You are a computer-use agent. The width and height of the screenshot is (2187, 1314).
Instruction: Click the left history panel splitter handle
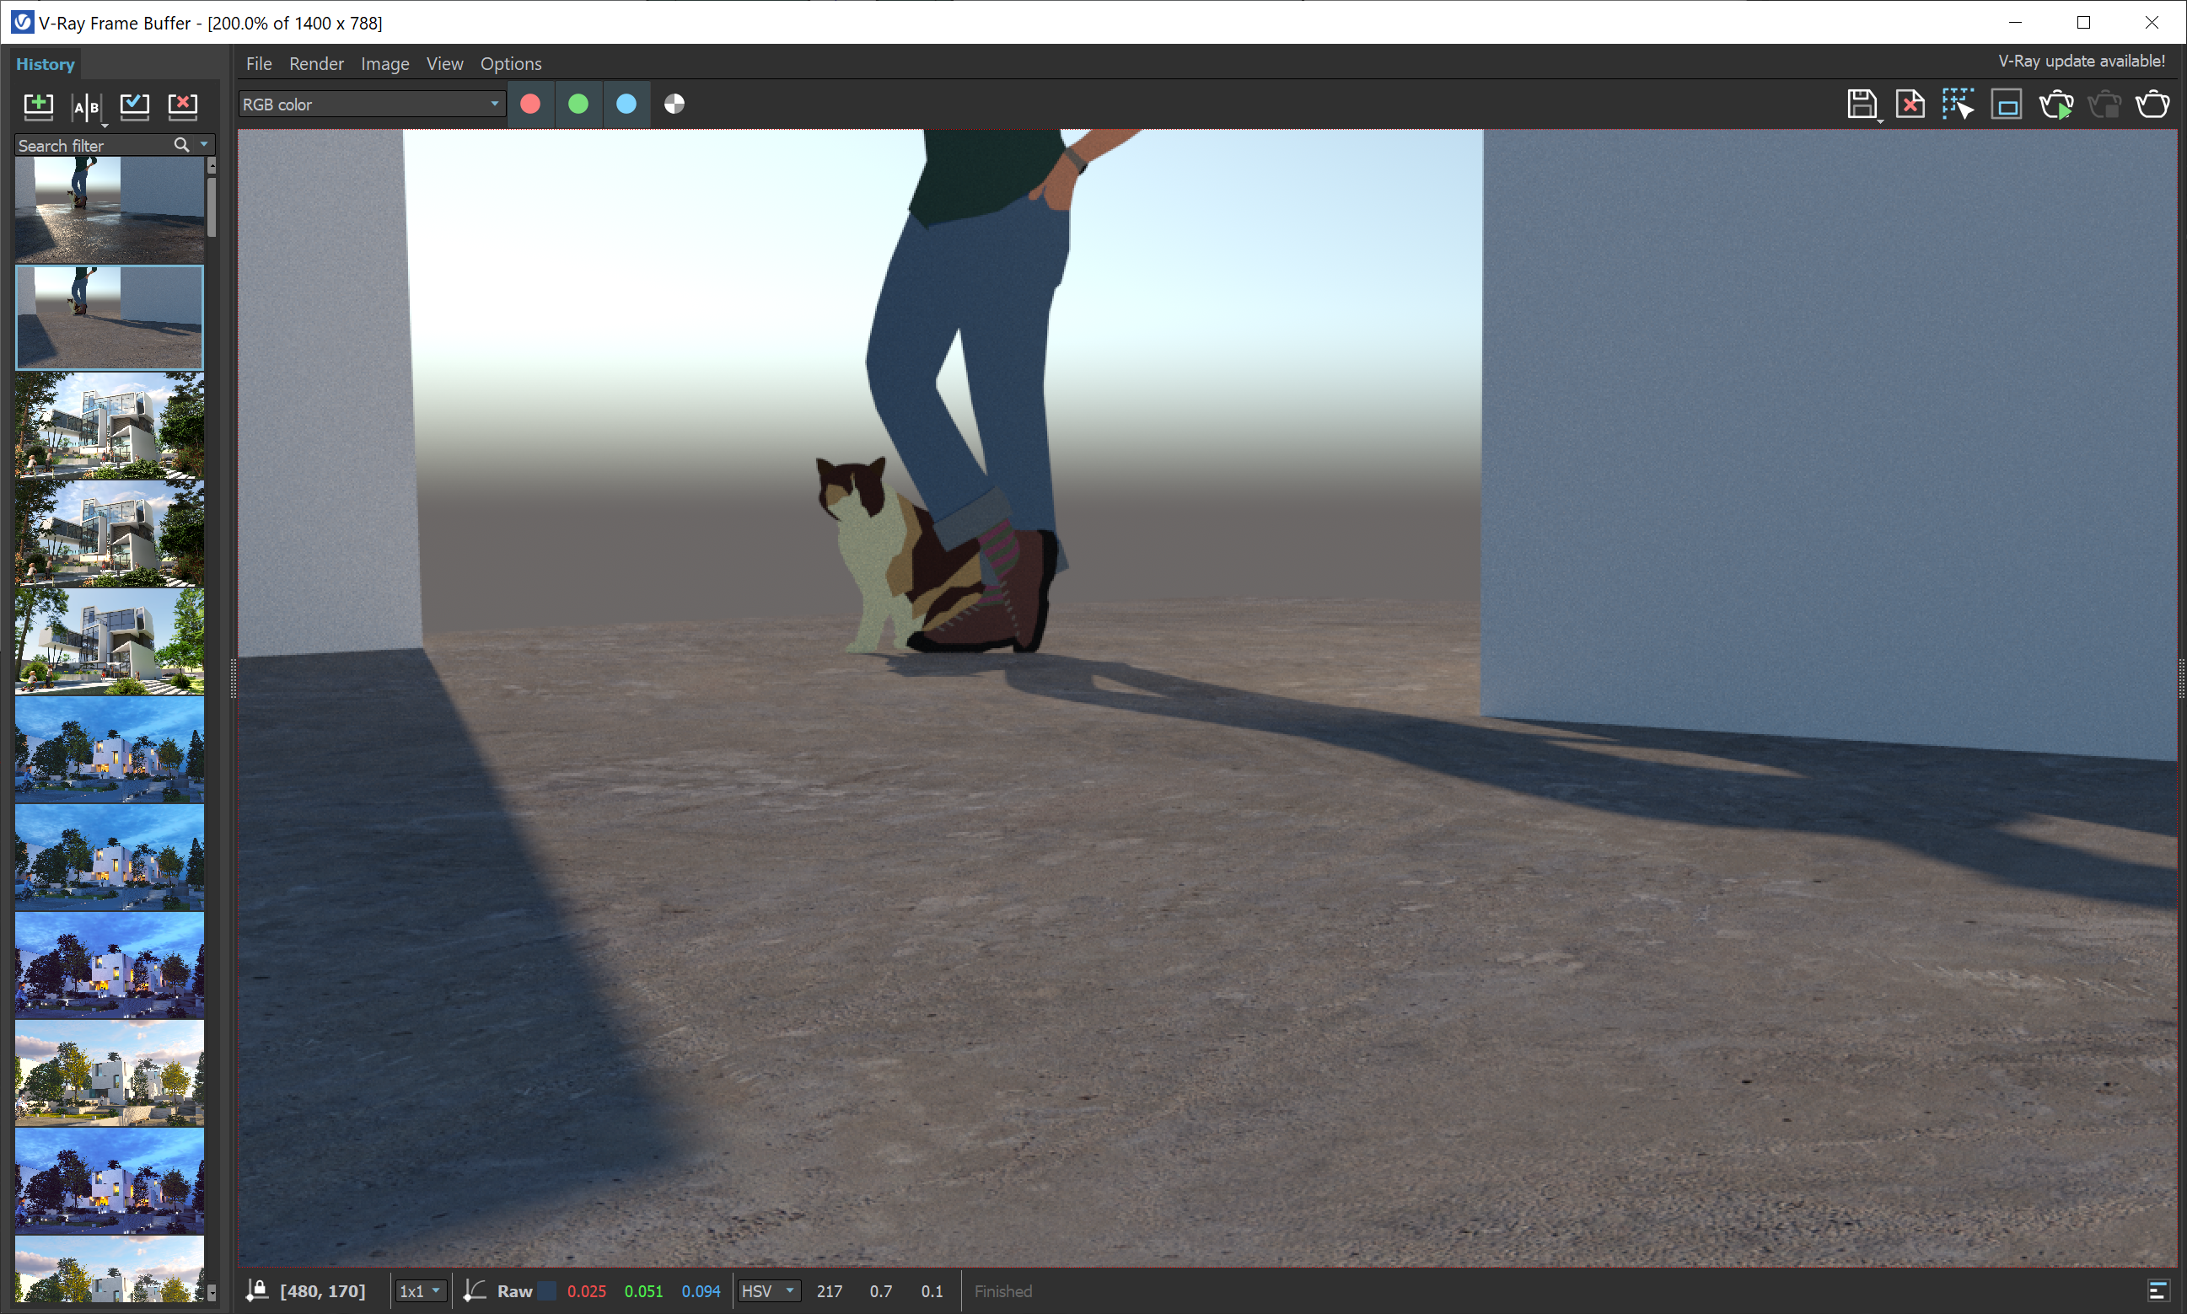[x=233, y=678]
